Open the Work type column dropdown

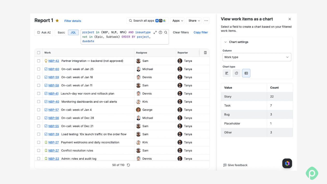(257, 57)
